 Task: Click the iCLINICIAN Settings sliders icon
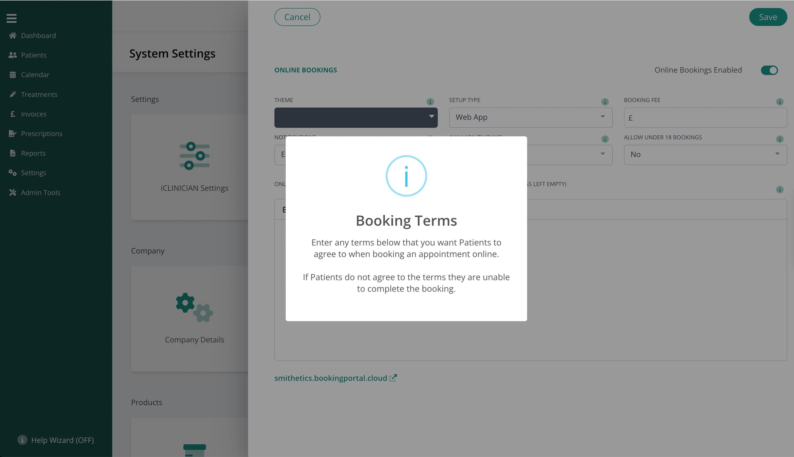[194, 156]
